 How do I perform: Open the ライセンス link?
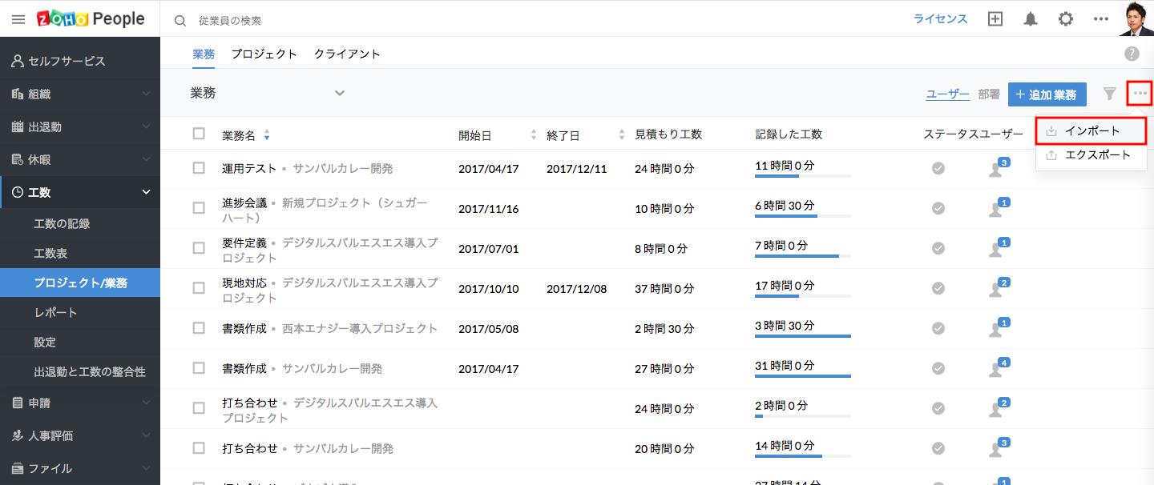941,19
